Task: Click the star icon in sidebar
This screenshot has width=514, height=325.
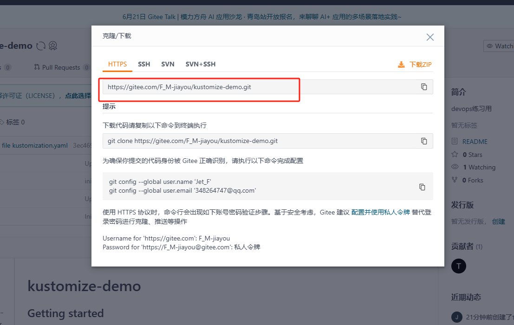Action: pos(455,154)
